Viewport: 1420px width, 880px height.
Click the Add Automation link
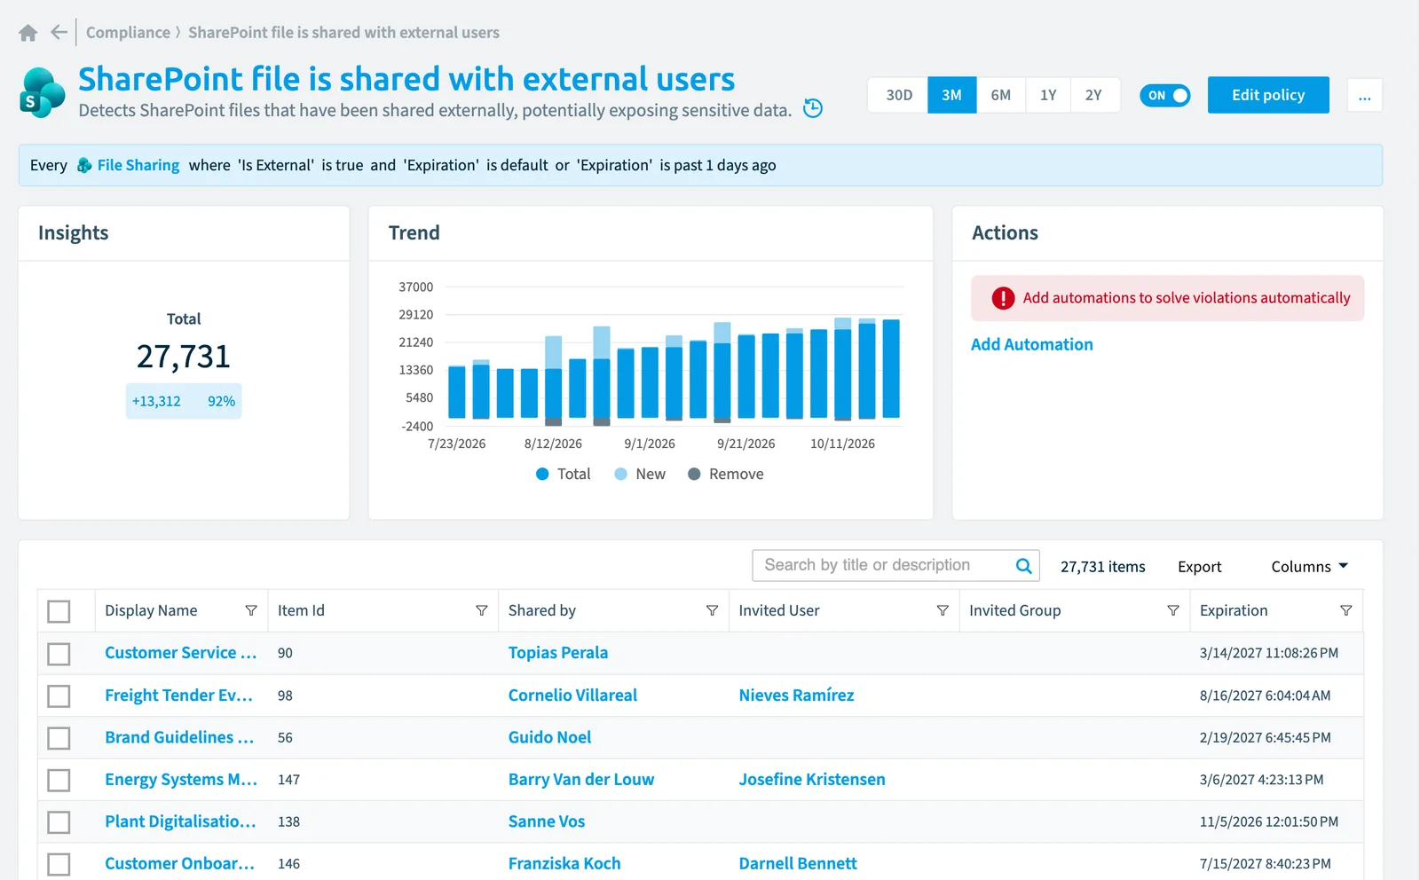(x=1032, y=344)
